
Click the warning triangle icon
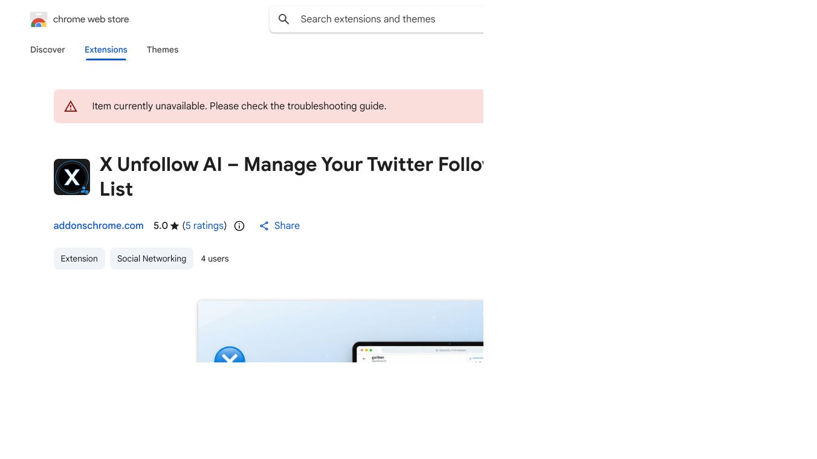click(71, 106)
